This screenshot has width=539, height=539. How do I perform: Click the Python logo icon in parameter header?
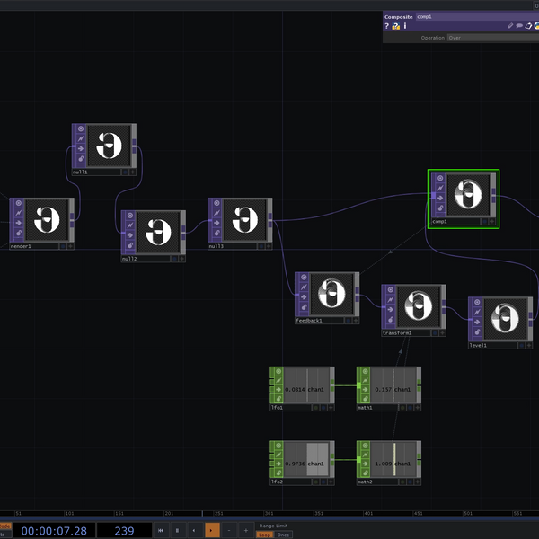pos(536,26)
